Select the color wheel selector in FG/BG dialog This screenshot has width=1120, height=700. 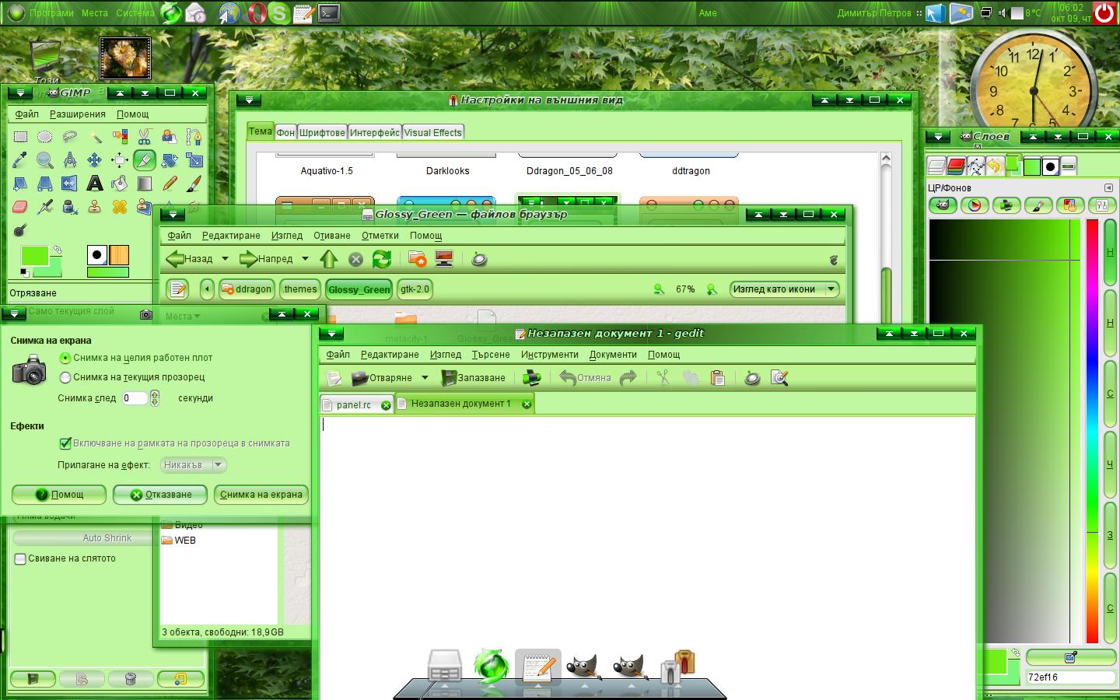(x=975, y=205)
